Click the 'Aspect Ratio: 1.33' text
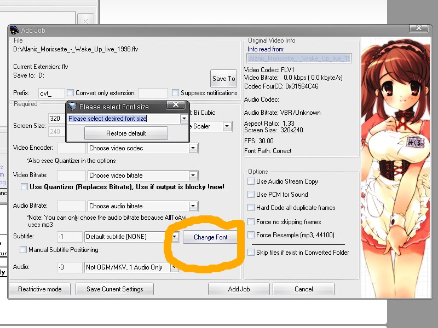This screenshot has width=438, height=328. (269, 124)
